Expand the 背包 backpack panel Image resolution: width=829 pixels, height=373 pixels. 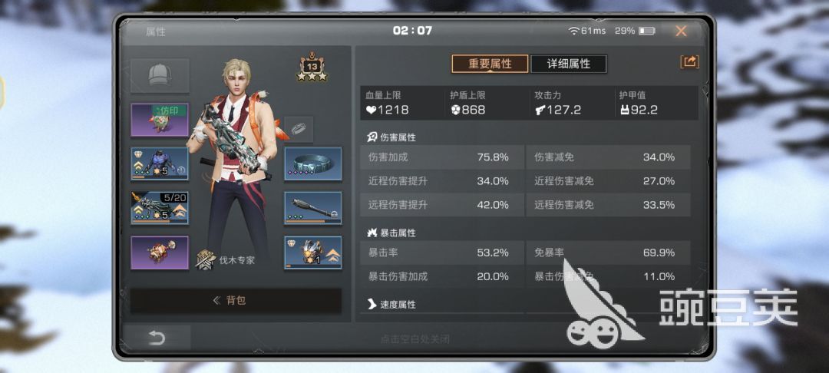click(x=236, y=301)
